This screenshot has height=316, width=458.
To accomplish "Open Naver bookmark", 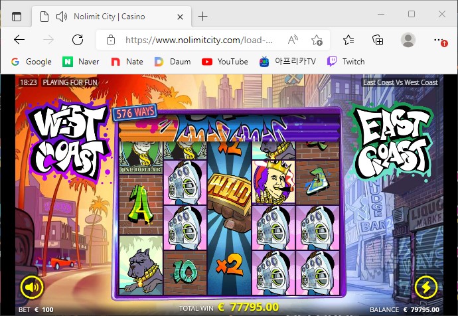I will pos(81,62).
